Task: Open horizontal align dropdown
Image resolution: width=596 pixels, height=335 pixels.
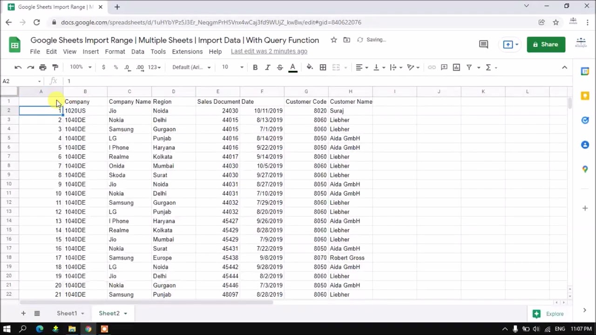Action: [362, 67]
